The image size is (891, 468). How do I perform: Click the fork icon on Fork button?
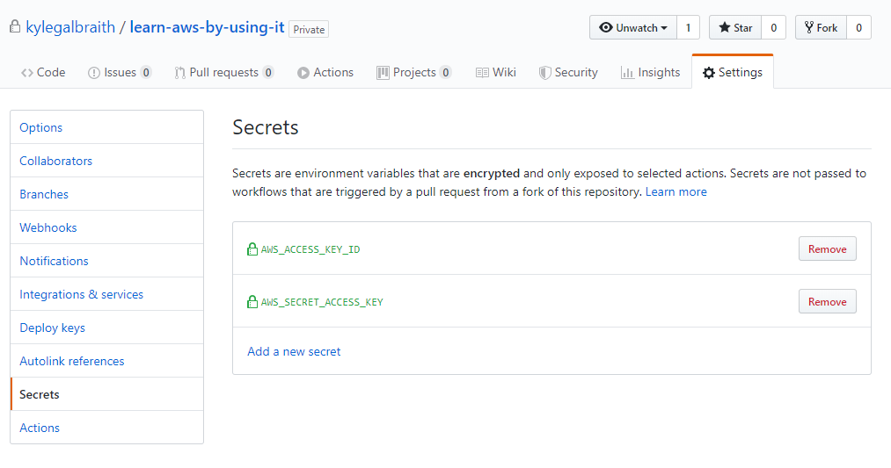[x=808, y=27]
